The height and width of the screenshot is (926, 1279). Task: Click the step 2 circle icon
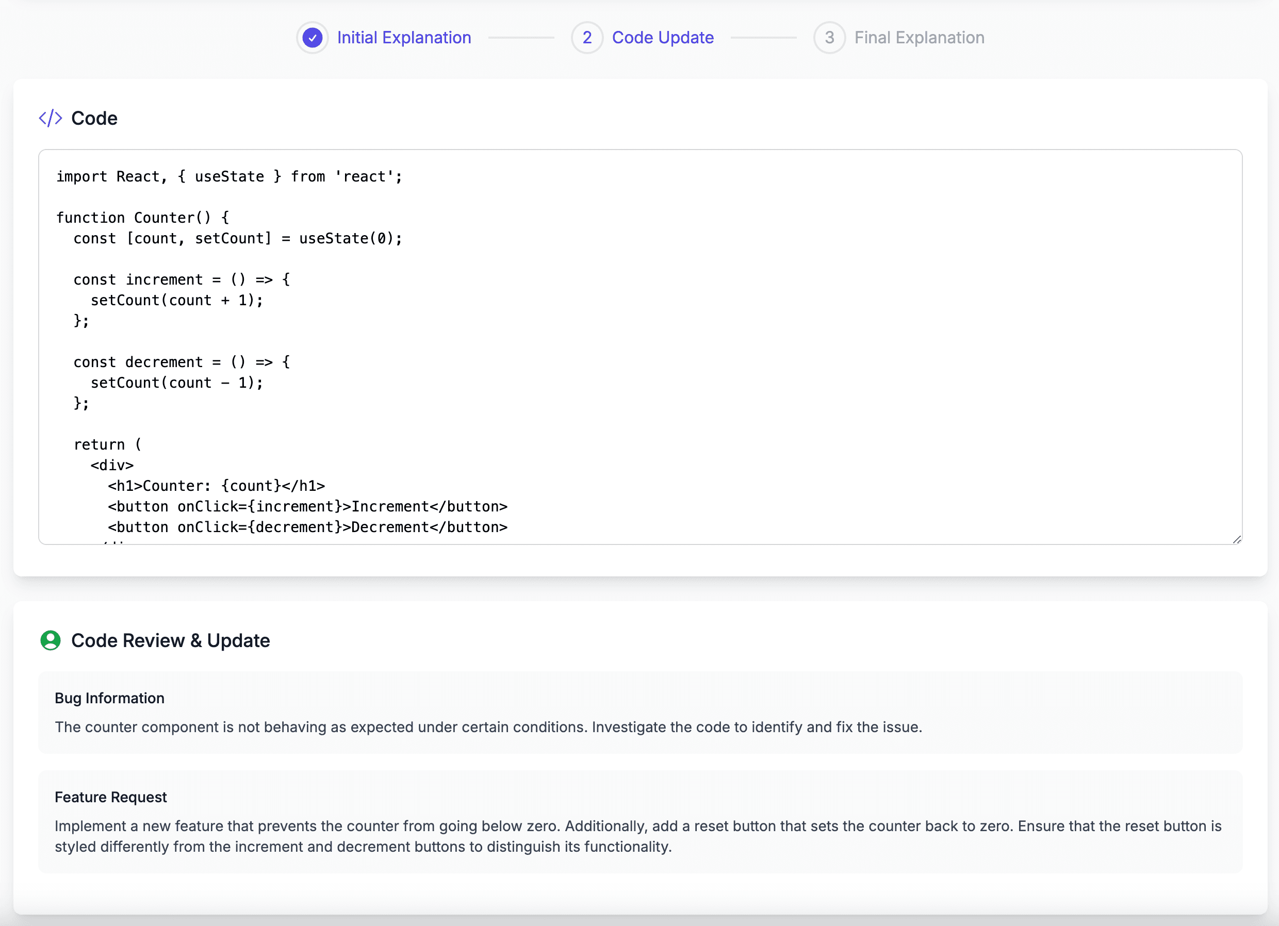point(586,38)
